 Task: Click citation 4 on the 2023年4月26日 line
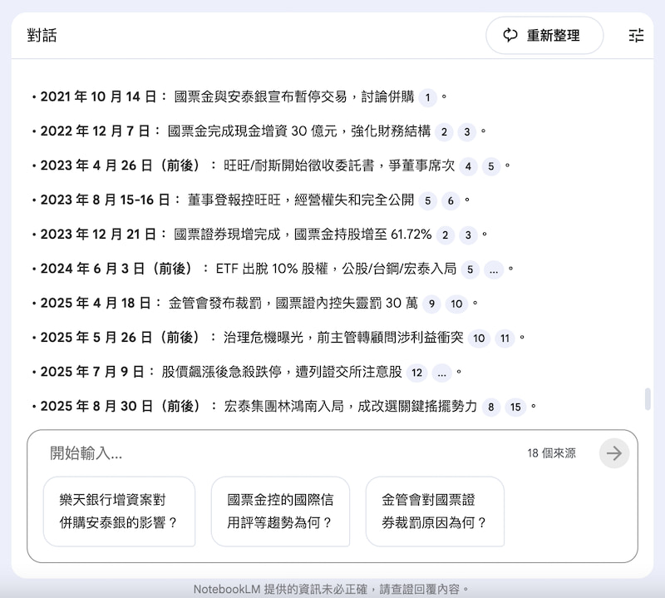(469, 166)
